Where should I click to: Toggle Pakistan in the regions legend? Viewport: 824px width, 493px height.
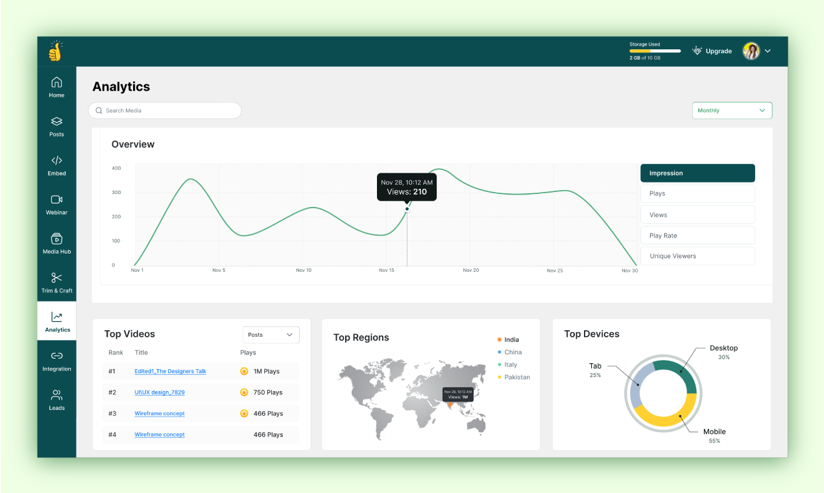513,377
